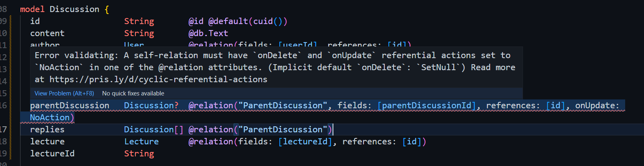Click the Lecture type on lecture line
This screenshot has height=166, width=644.
coord(141,142)
